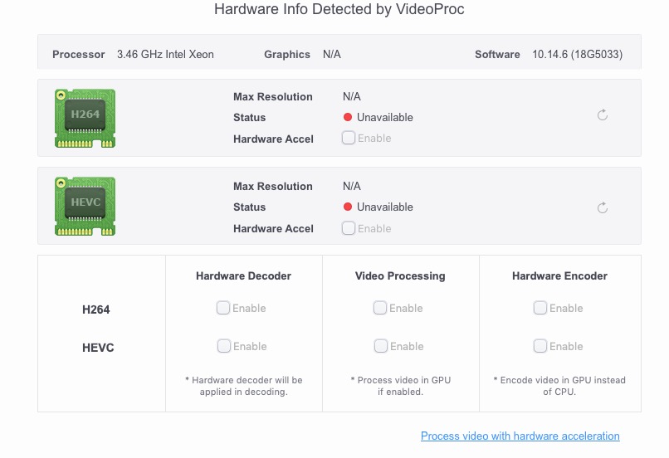
Task: Enable H264 Hardware Encoder checkbox
Action: pyautogui.click(x=540, y=308)
